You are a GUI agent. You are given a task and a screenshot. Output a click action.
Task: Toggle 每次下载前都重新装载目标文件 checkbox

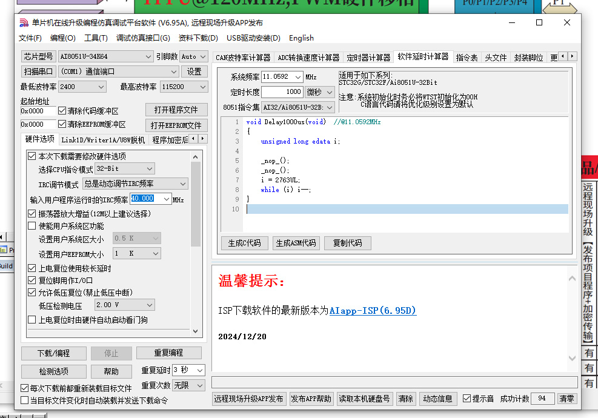coord(24,388)
